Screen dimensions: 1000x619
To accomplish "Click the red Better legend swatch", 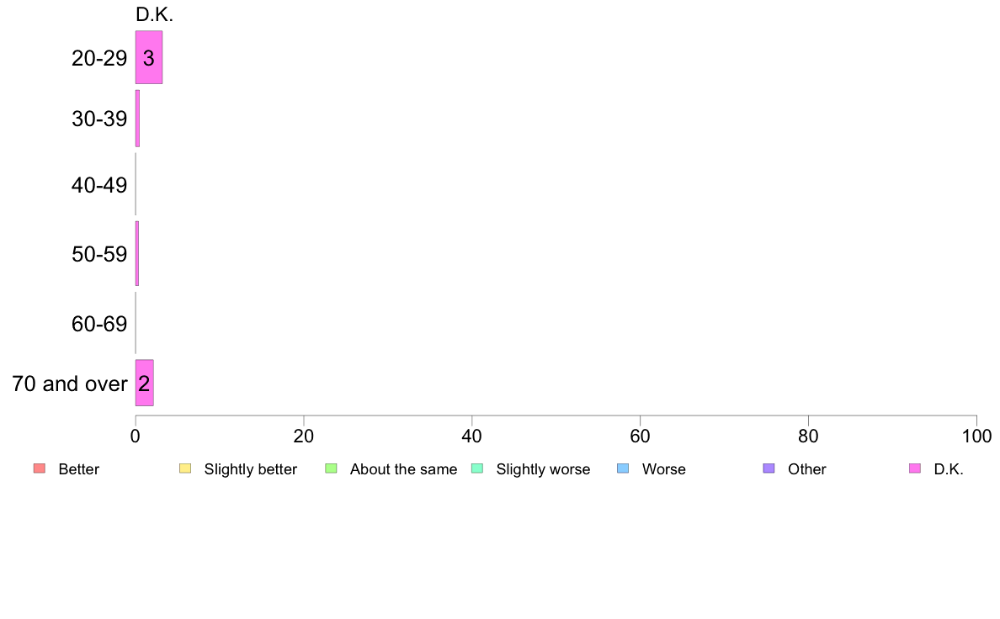I will click(39, 468).
